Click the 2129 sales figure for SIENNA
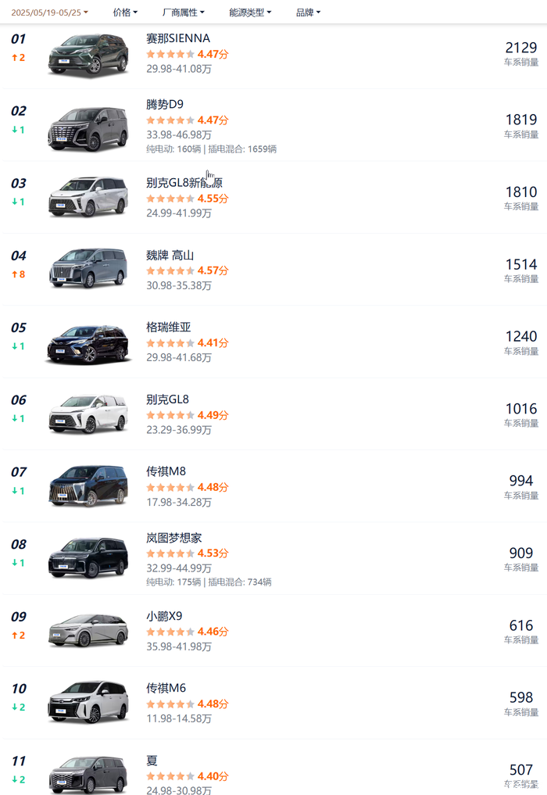Screen dimensions: 547x795 tap(520, 48)
